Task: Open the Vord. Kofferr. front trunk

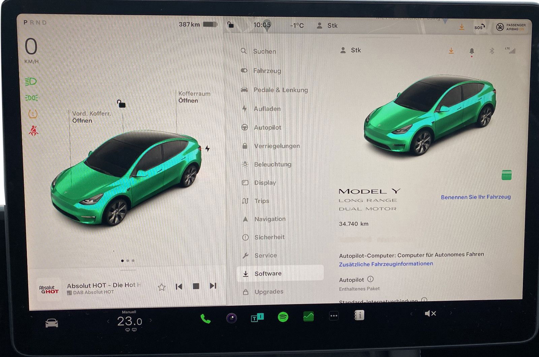Action: tap(91, 117)
